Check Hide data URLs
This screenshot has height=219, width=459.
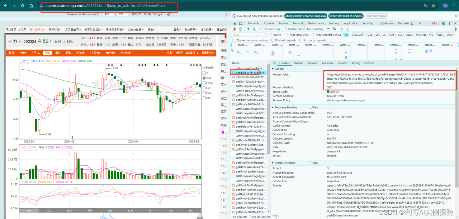[287, 35]
